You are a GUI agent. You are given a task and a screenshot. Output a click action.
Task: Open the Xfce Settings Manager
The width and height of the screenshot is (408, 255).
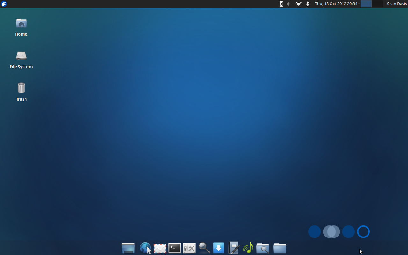189,248
